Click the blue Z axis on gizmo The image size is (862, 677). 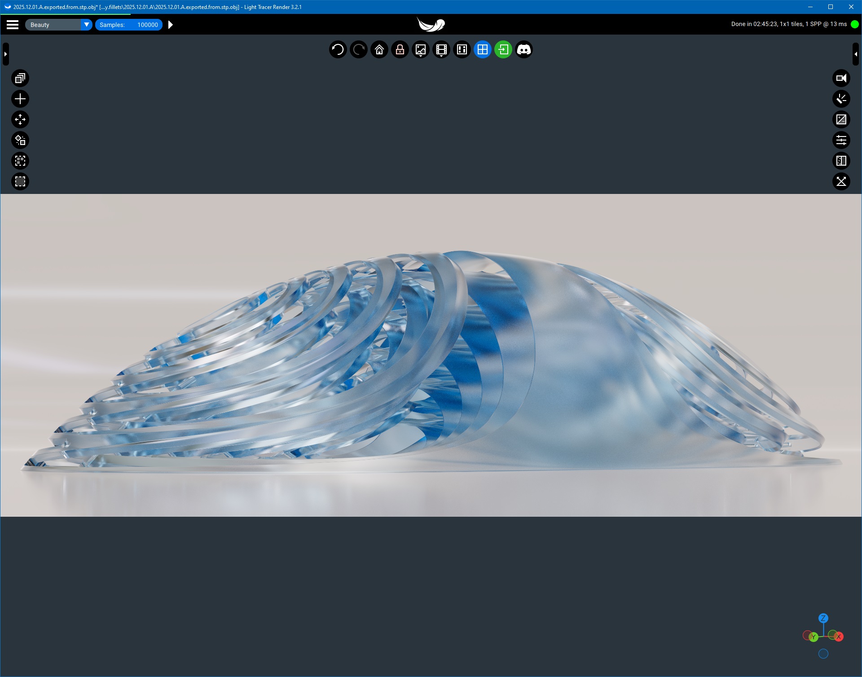(822, 618)
